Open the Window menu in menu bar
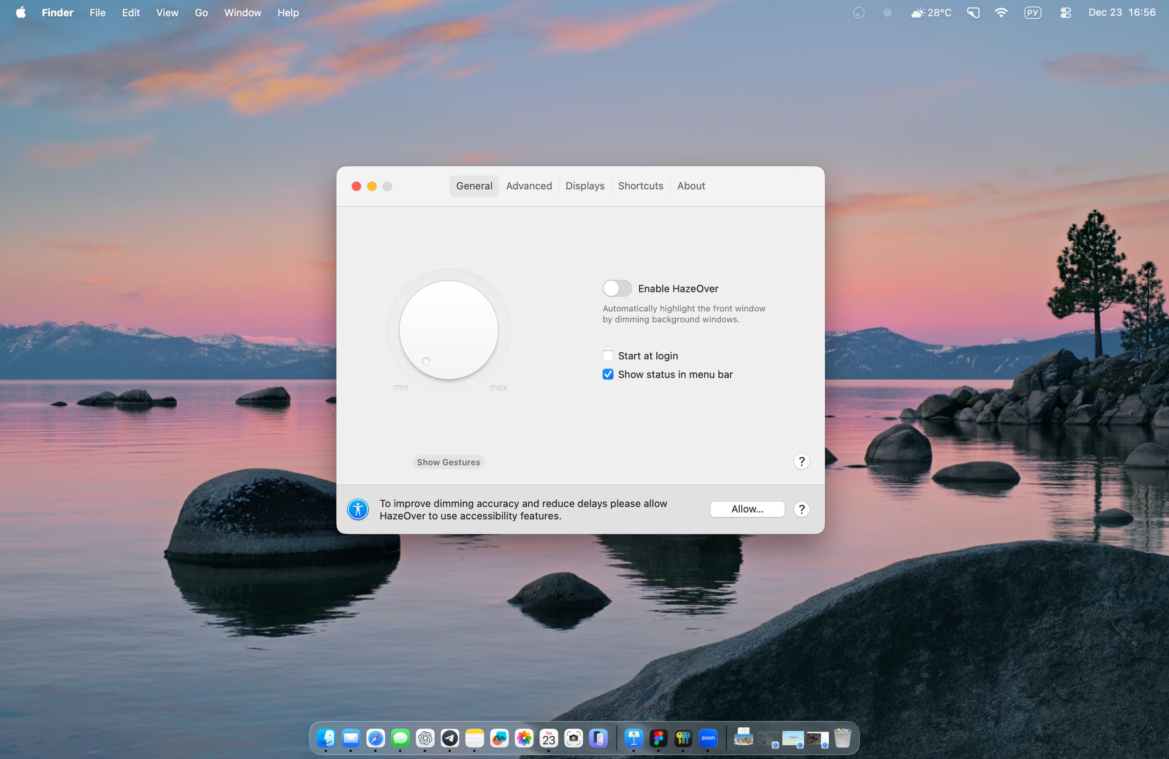The image size is (1169, 759). 242,13
